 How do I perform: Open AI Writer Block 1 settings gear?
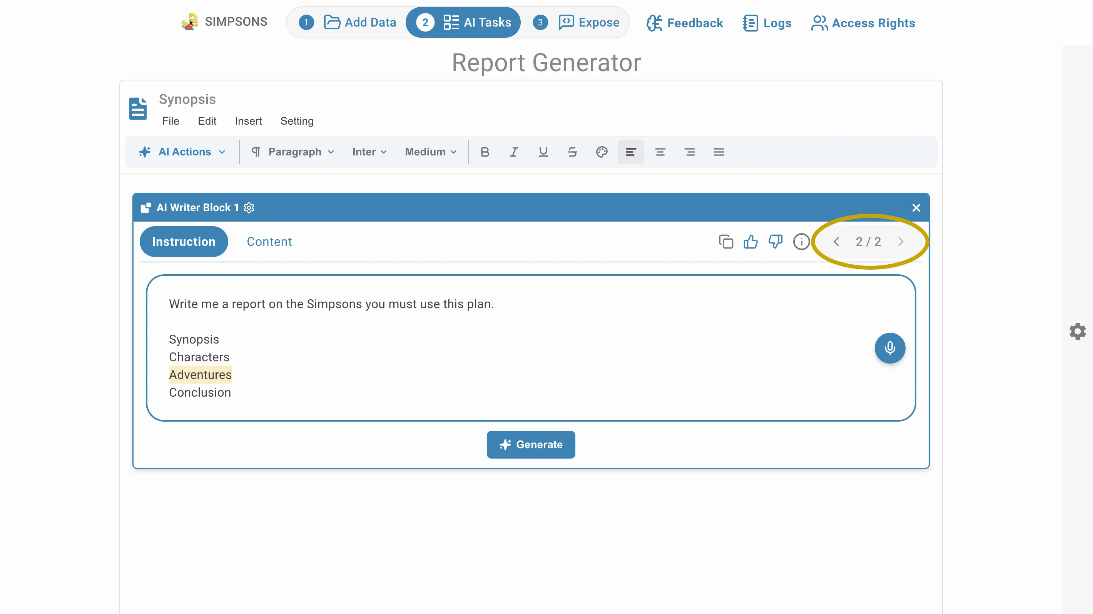(249, 207)
